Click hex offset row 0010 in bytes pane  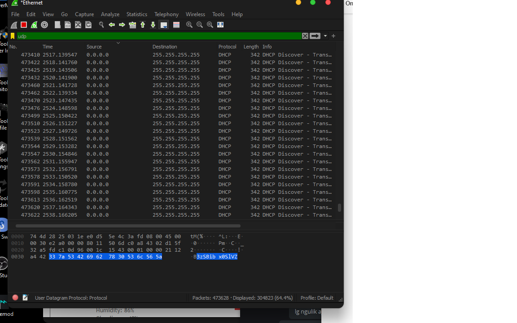pyautogui.click(x=18, y=243)
